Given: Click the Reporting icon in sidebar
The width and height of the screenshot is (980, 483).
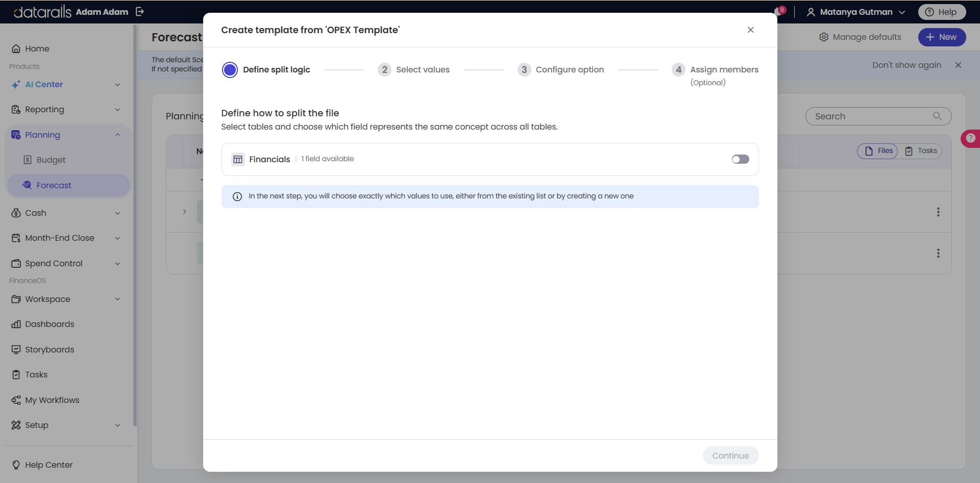Looking at the screenshot, I should click(16, 110).
